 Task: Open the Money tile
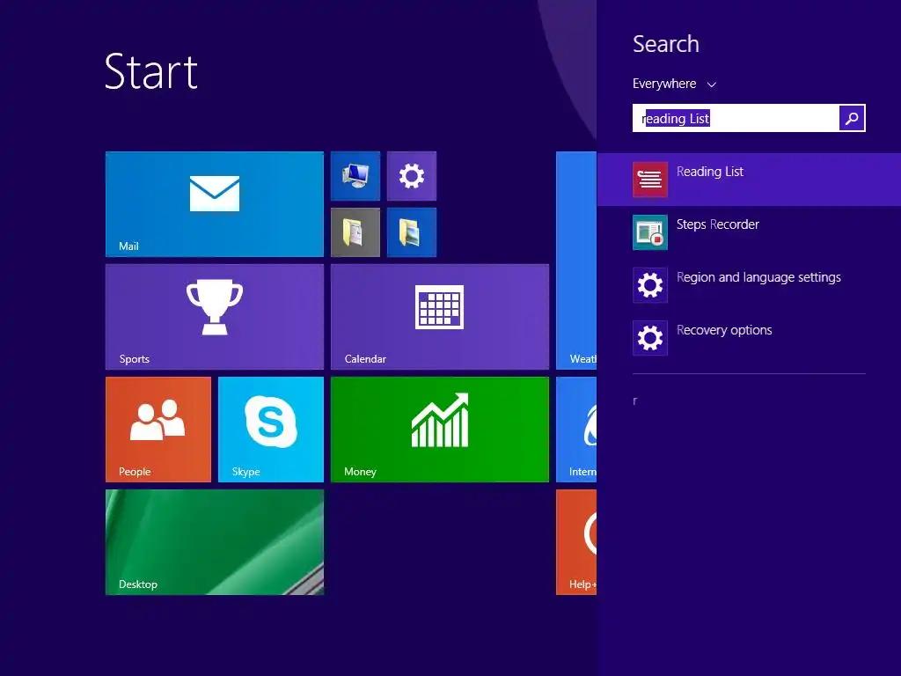[x=440, y=430]
